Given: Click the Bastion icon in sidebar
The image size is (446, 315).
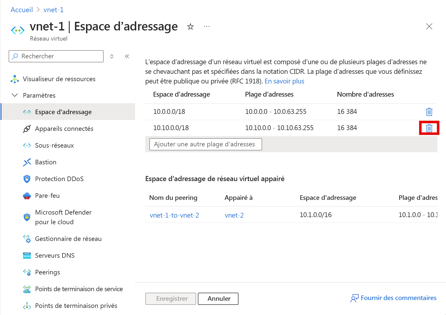Looking at the screenshot, I should [27, 162].
